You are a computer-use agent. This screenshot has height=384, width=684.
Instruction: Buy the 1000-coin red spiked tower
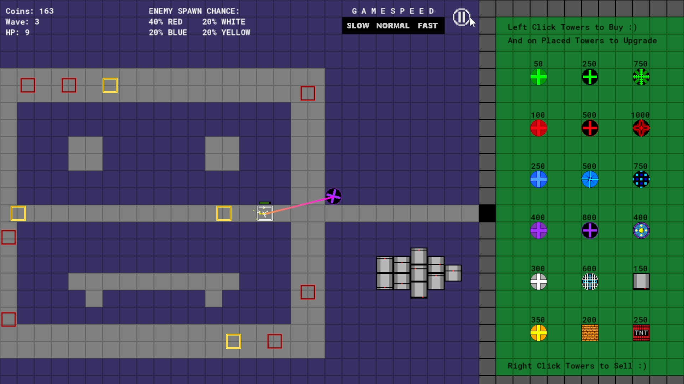tap(641, 128)
